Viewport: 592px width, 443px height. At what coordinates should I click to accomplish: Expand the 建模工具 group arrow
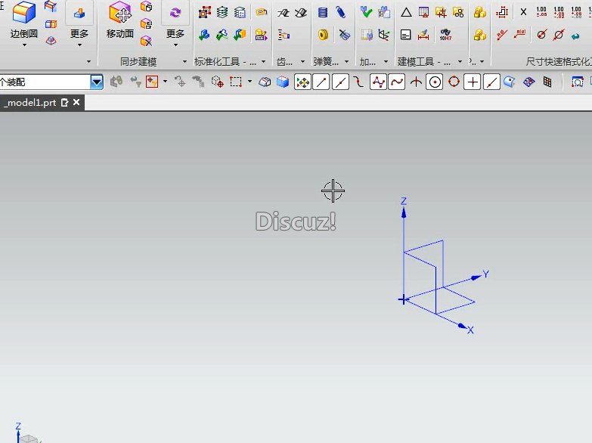click(460, 61)
